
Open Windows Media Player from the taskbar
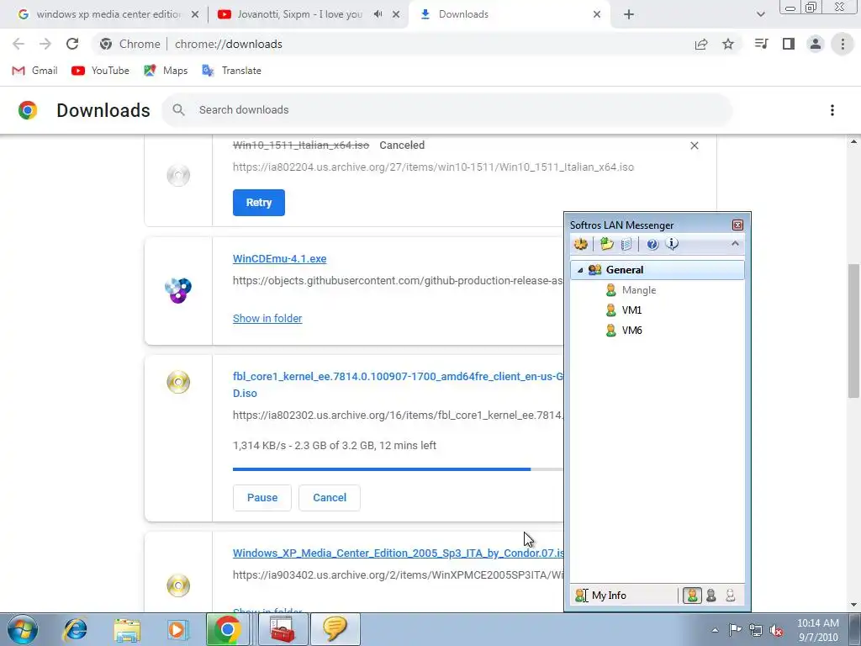[x=177, y=629]
